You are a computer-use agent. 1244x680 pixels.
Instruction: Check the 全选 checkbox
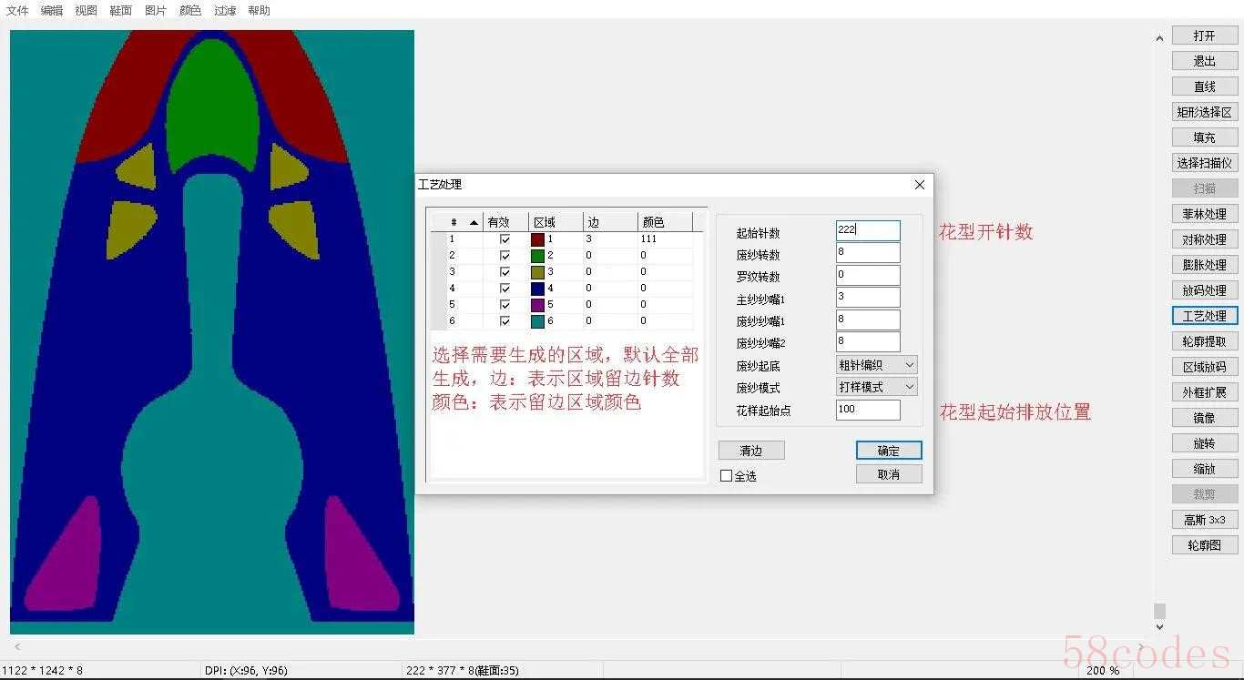click(727, 476)
